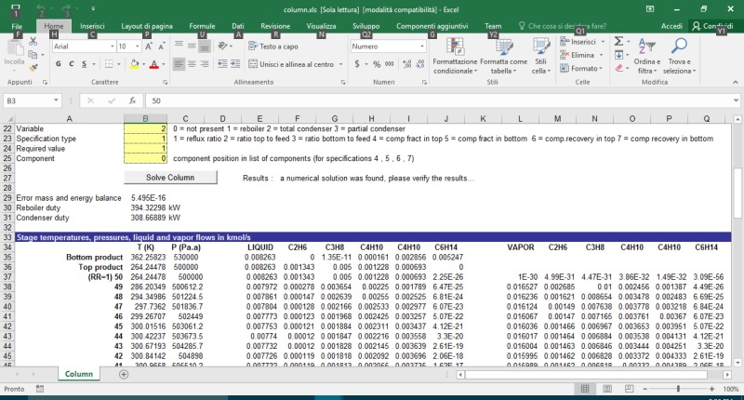Open the font color dropdown arrow
744x400 pixels.
tap(164, 64)
